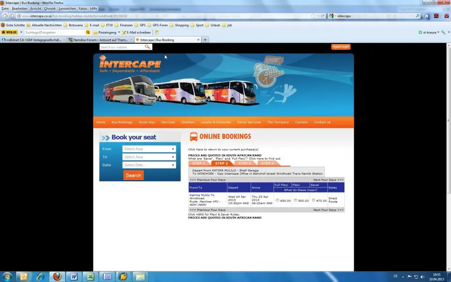Click the red X add-on icon in toolbar
Viewport: 451px width, 282px height.
click(436, 16)
